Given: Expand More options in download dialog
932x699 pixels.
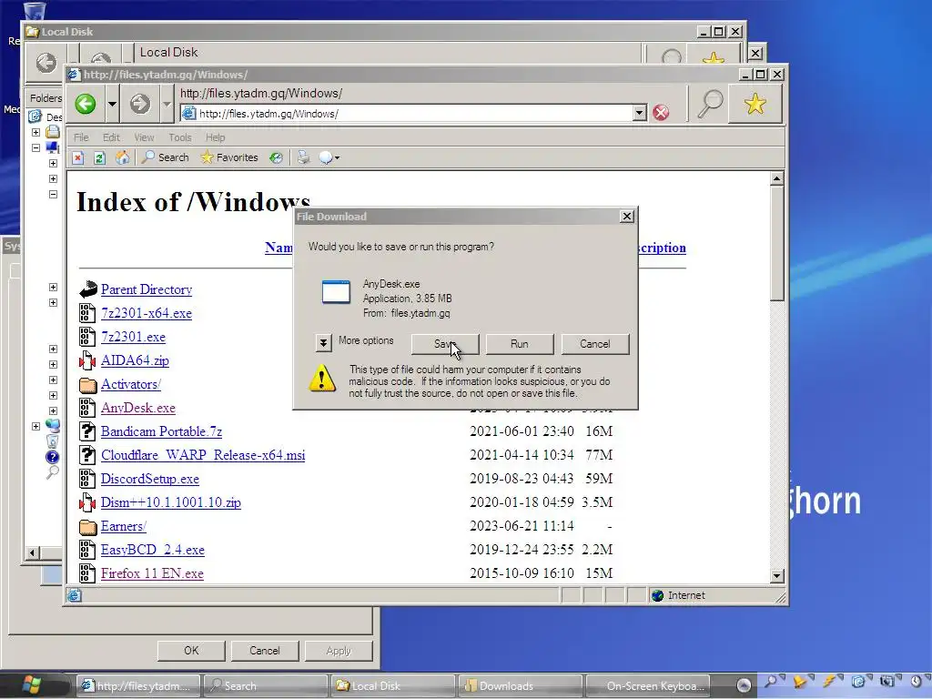Looking at the screenshot, I should [x=323, y=342].
